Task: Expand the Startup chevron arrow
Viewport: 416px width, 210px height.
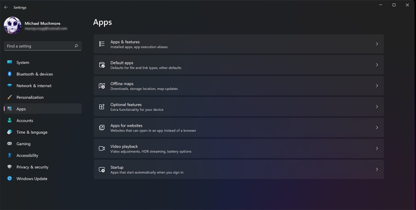Action: 377,169
